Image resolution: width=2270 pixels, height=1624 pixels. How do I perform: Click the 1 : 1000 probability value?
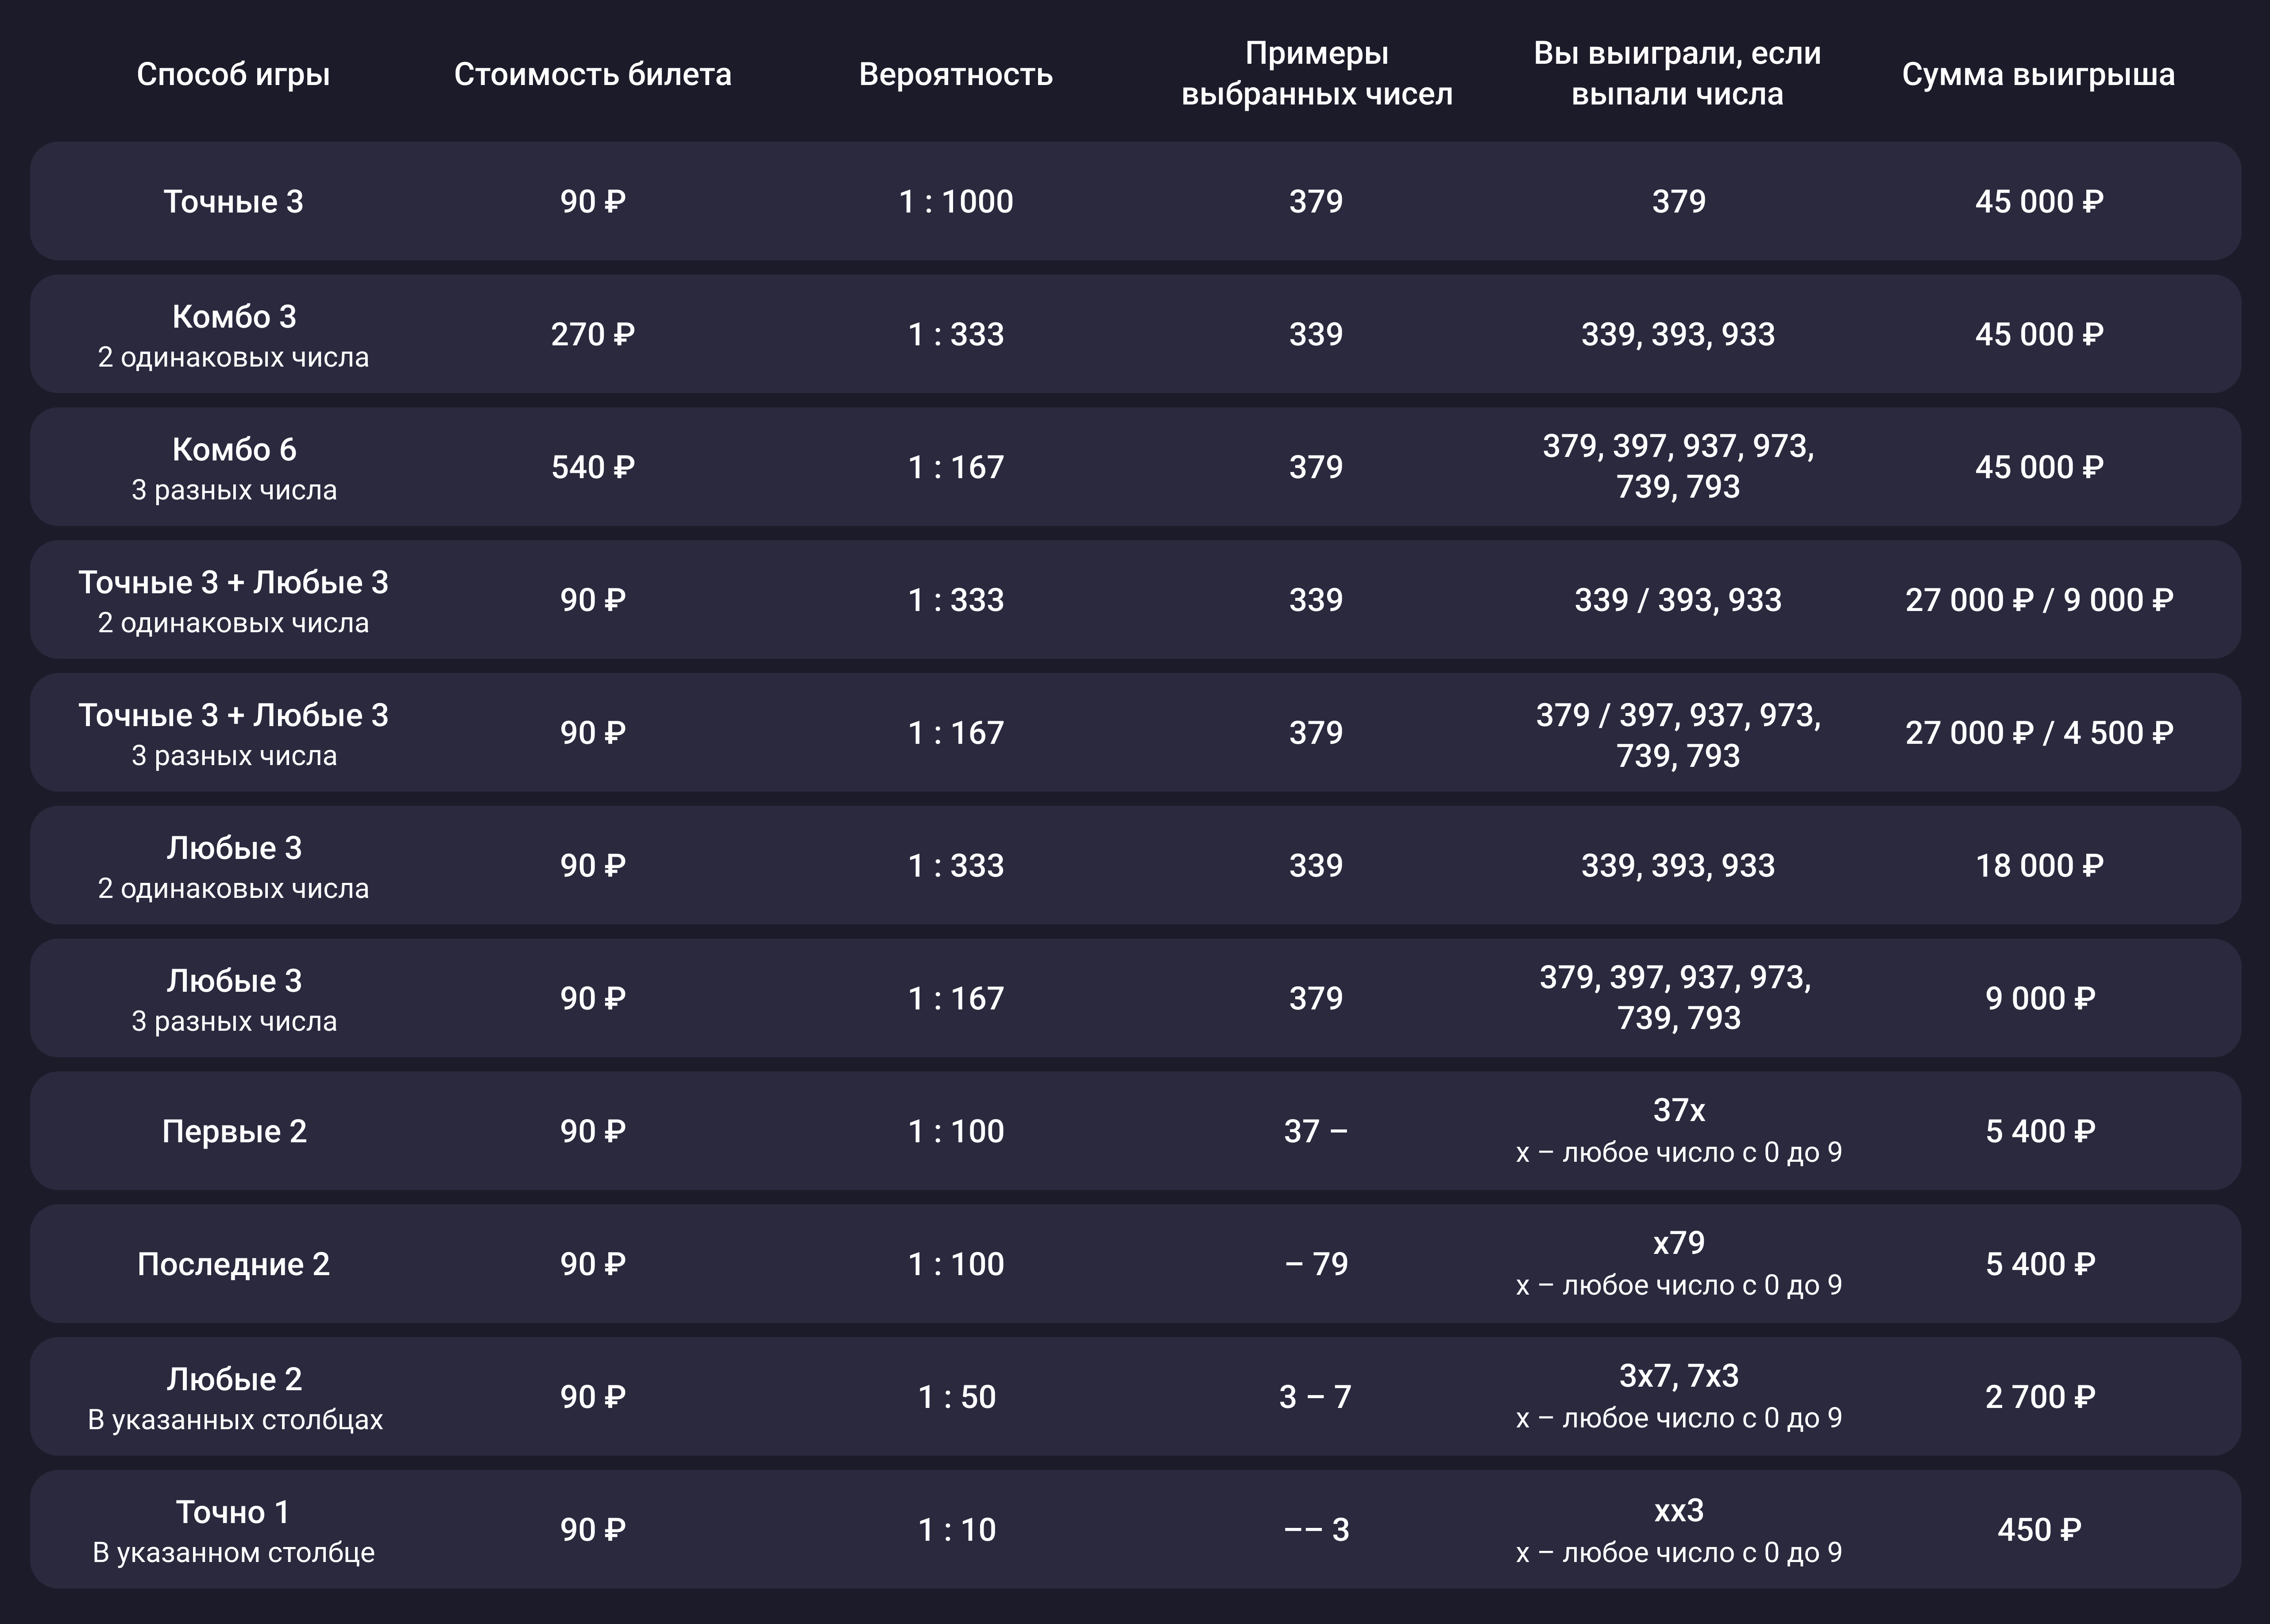tap(956, 202)
